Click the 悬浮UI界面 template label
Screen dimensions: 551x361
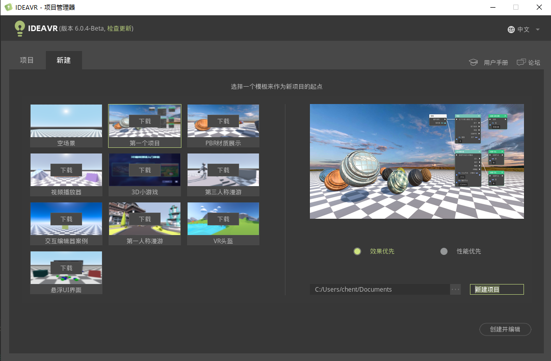[66, 290]
